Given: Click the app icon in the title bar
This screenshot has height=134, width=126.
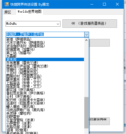Looking at the screenshot, I should pos(7,4).
